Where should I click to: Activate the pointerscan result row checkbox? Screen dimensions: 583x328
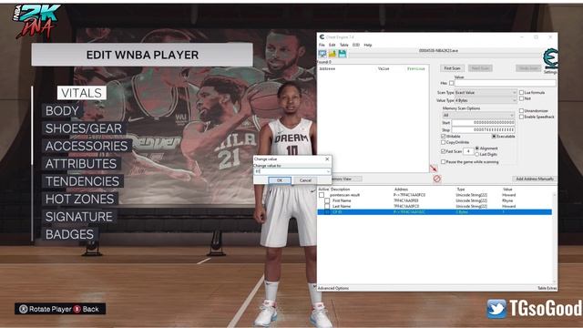pos(322,195)
